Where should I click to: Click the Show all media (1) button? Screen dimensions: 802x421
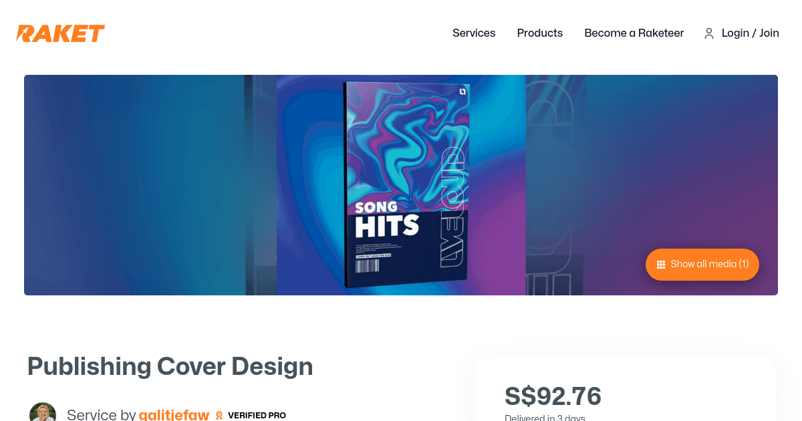click(702, 264)
